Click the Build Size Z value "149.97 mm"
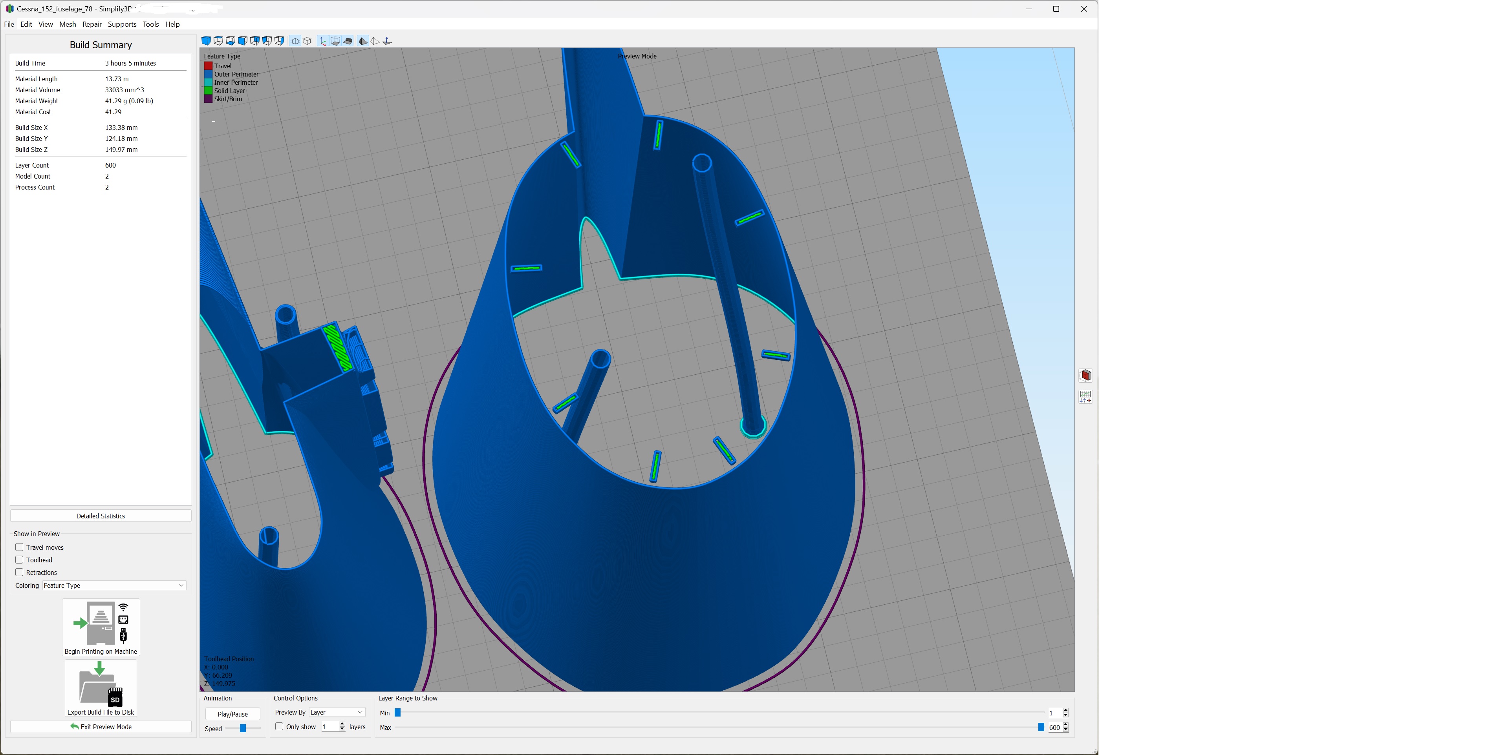Viewport: 1508px width, 755px height. [x=121, y=150]
